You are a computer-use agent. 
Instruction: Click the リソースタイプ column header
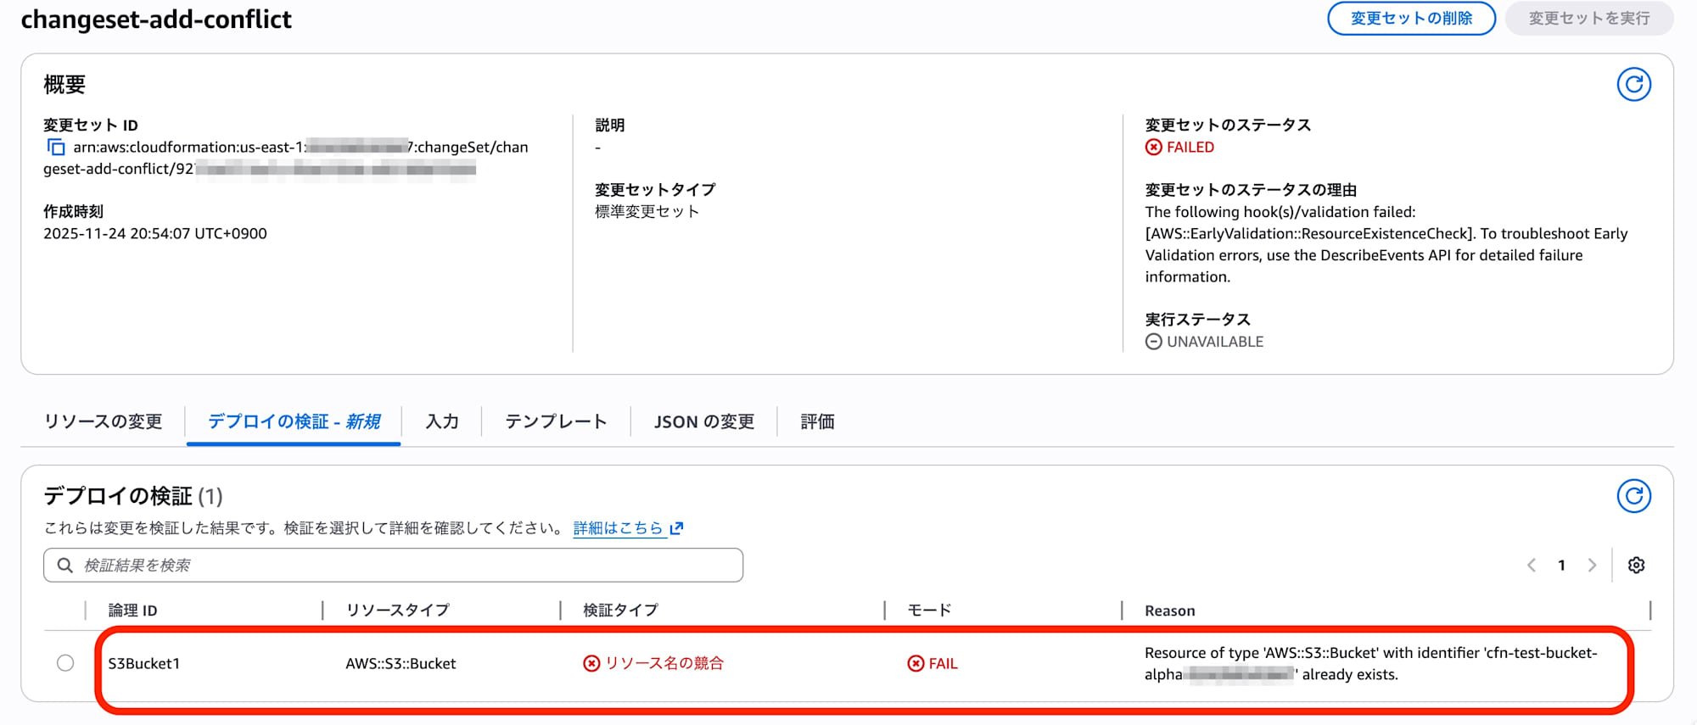click(397, 611)
